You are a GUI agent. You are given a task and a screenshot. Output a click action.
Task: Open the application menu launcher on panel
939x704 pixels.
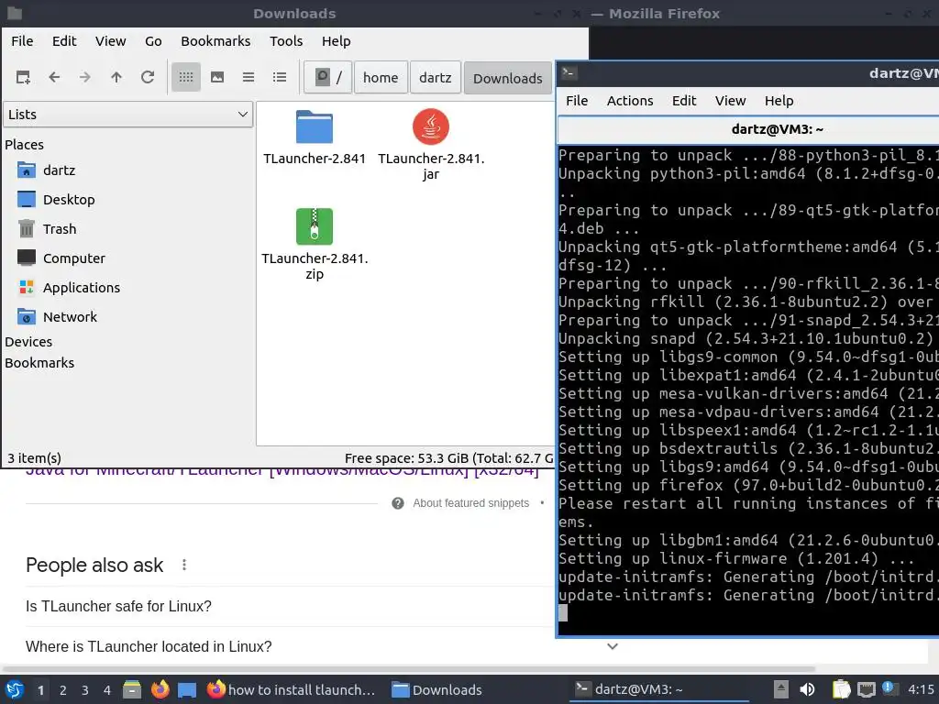tap(15, 689)
